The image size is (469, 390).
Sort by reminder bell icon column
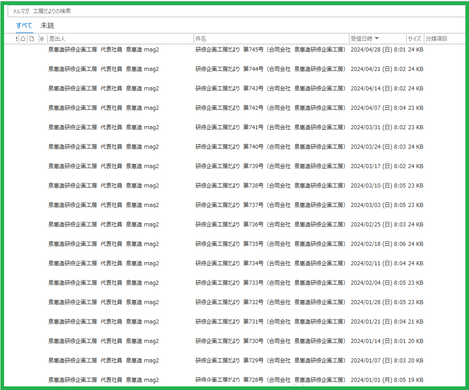coord(23,39)
